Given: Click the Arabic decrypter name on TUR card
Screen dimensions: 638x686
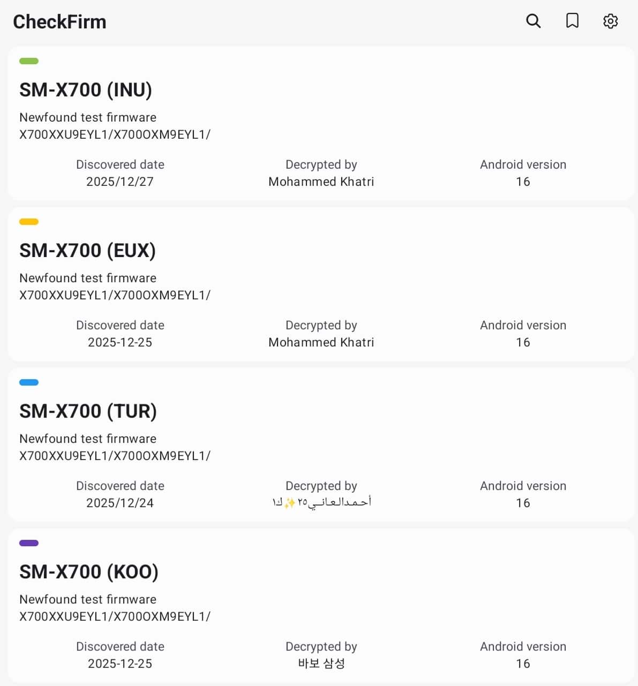Looking at the screenshot, I should pos(321,502).
